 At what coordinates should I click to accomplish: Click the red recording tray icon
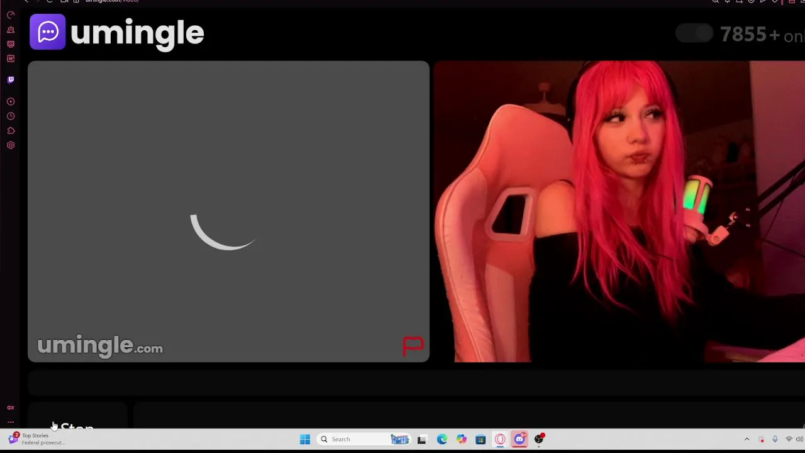click(x=761, y=439)
